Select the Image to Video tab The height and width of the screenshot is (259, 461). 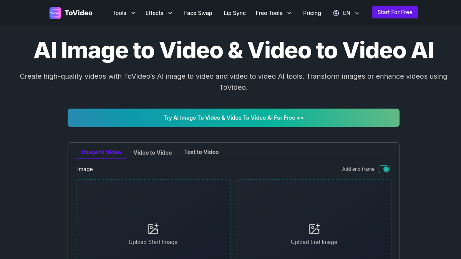coord(101,152)
